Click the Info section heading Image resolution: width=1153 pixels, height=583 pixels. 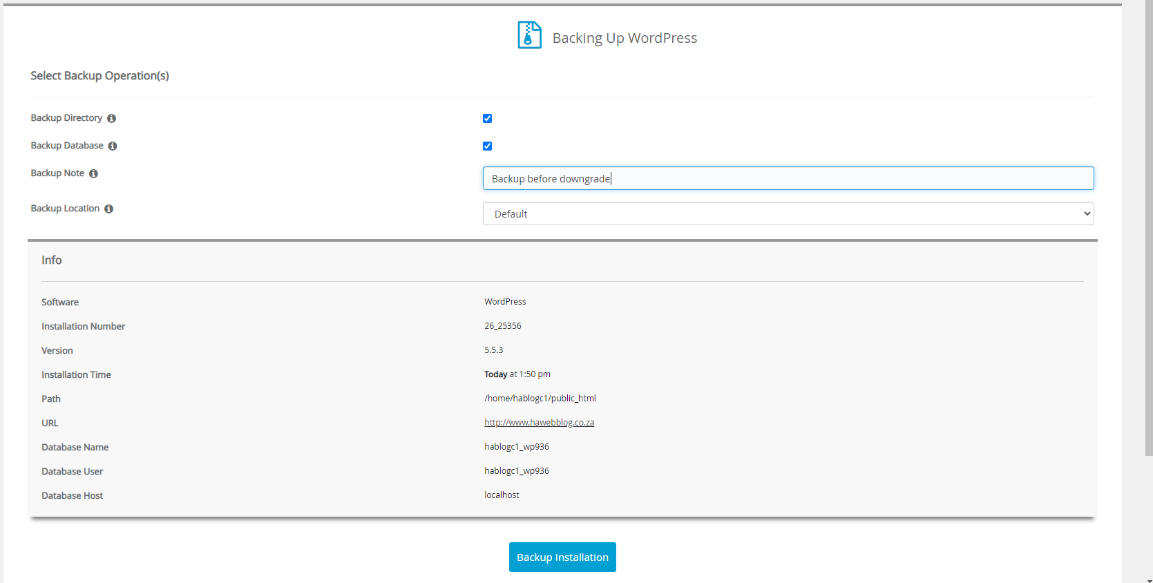click(x=52, y=260)
